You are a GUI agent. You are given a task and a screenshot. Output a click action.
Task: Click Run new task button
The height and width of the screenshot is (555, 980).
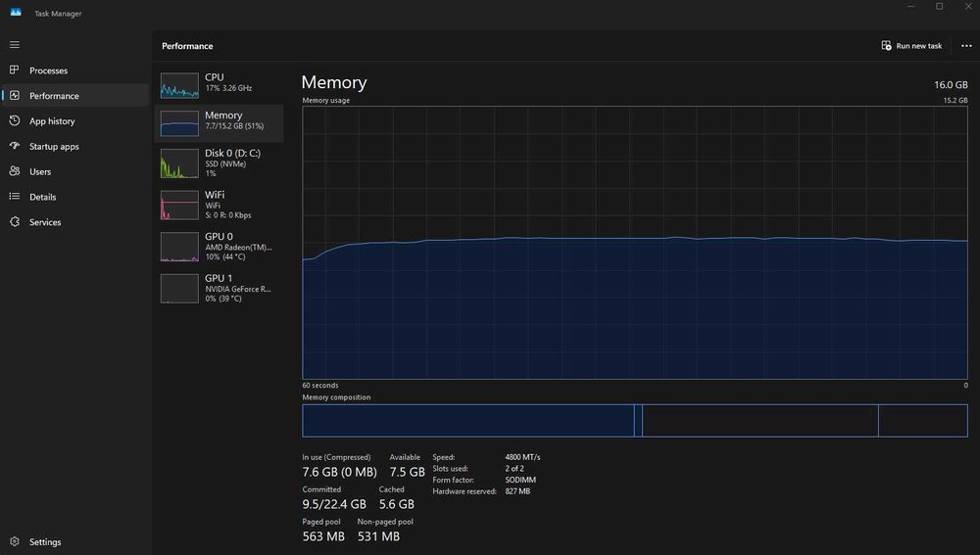click(x=911, y=46)
